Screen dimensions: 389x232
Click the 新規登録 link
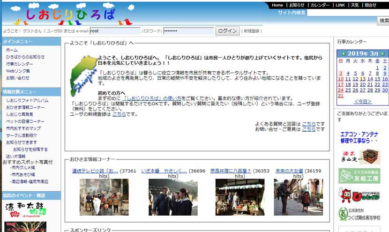pos(252,31)
